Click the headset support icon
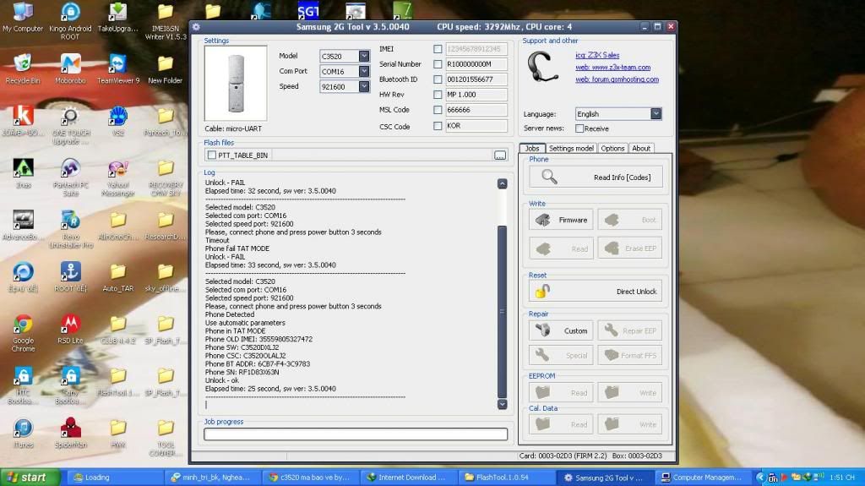Viewport: 865px width, 486px height. (x=543, y=67)
